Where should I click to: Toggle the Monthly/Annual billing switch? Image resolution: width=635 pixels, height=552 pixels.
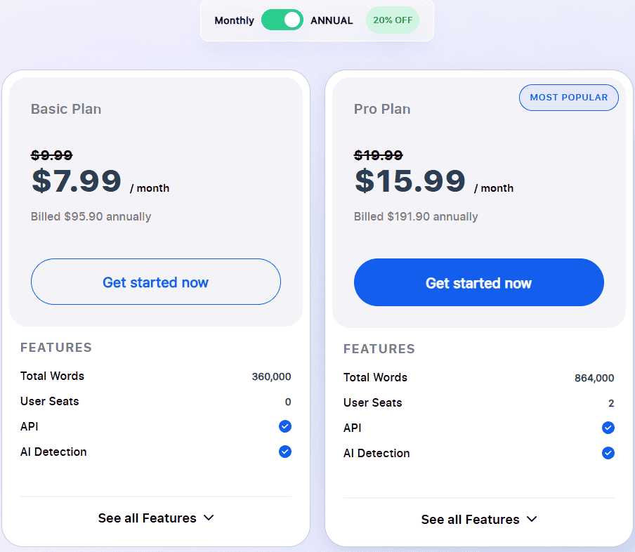(x=282, y=20)
